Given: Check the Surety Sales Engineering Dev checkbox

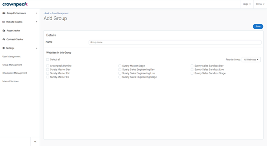Looking at the screenshot, I should click(120, 70).
